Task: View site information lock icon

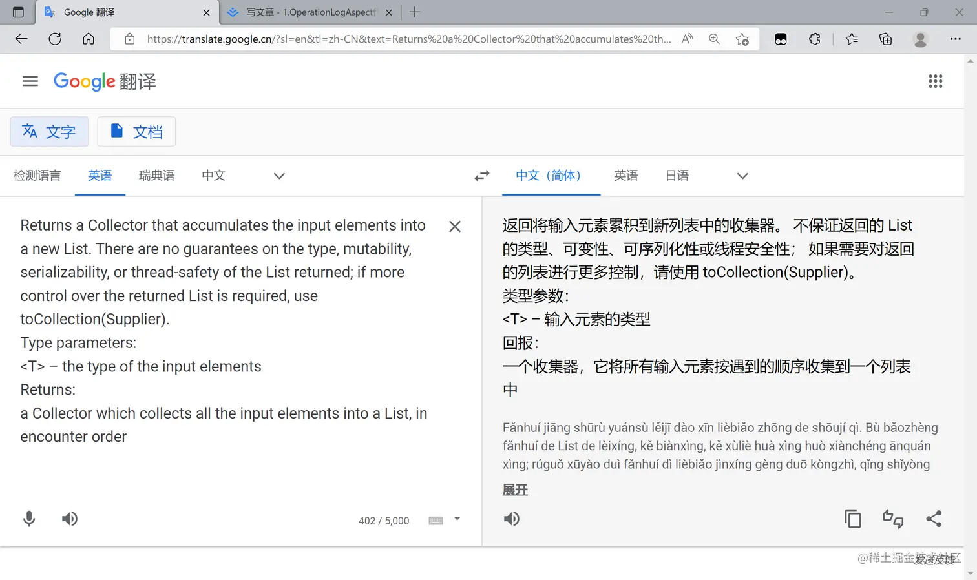Action: tap(130, 39)
